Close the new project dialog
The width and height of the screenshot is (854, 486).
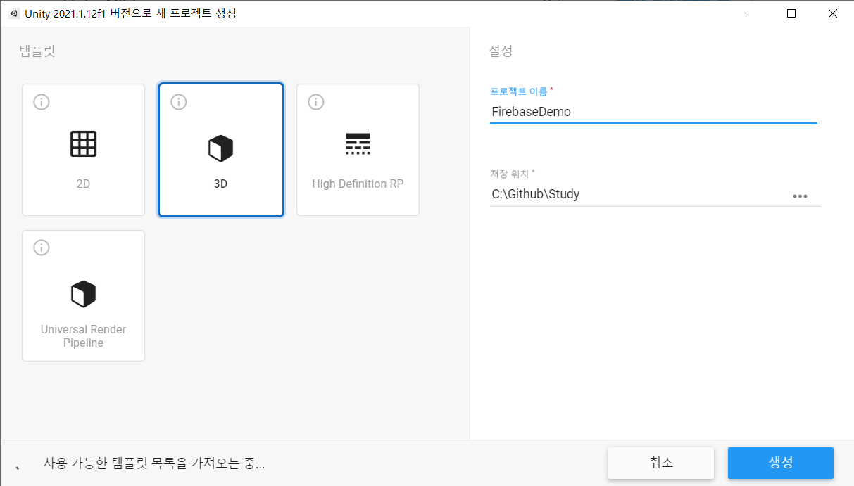tap(833, 13)
